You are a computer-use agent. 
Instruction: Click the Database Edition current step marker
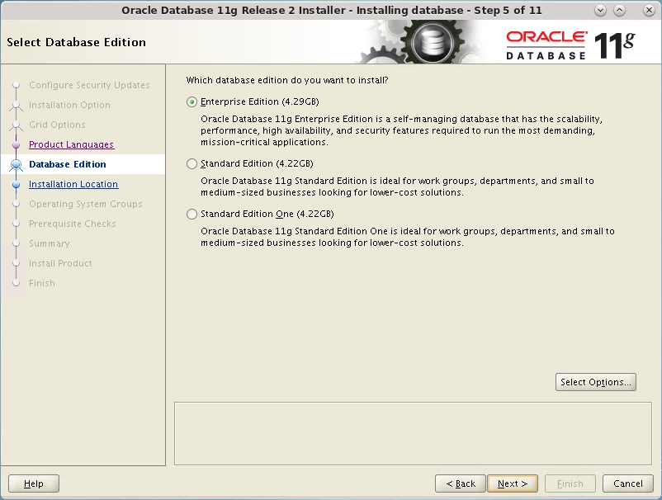click(x=16, y=164)
